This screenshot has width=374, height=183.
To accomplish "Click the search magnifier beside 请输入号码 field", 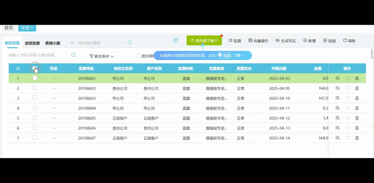I will pos(73,55).
